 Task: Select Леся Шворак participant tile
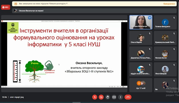165,69
